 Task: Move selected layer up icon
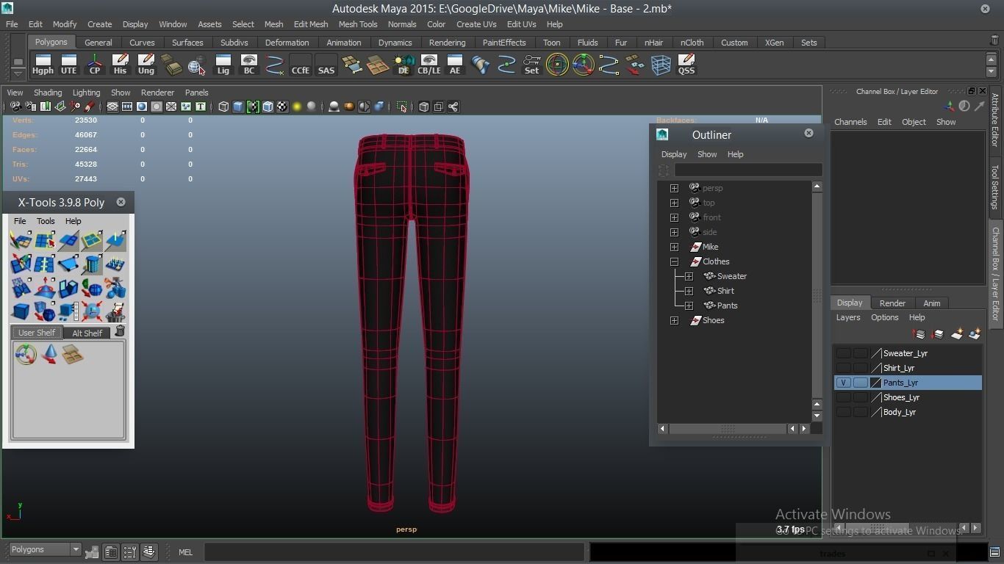pyautogui.click(x=919, y=334)
